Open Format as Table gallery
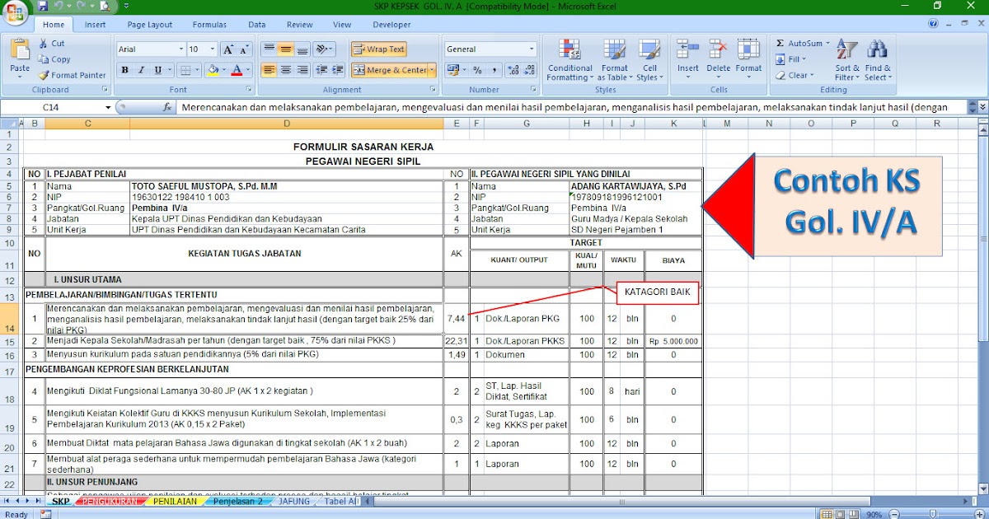 [x=615, y=59]
